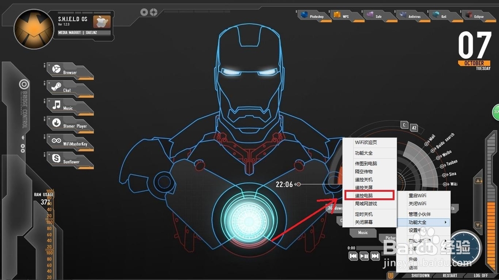The height and width of the screenshot is (280, 499).
Task: Open the Browser launcher
Action: [70, 71]
